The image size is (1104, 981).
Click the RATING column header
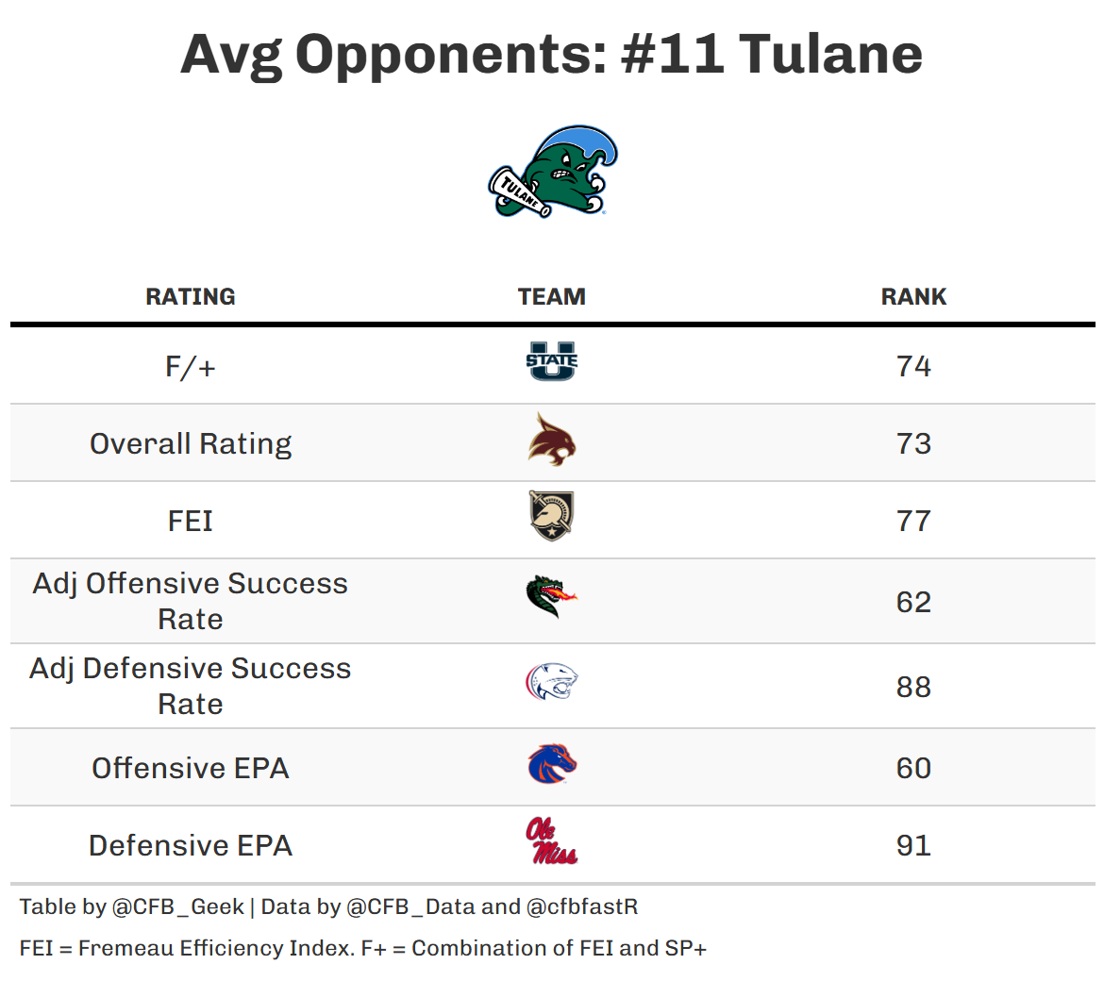click(x=191, y=297)
